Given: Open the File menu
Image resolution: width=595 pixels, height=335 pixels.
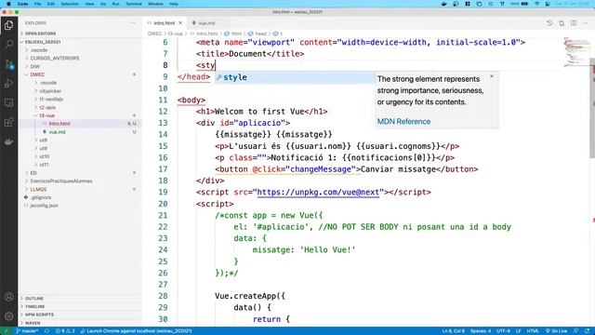Looking at the screenshot, I should pyautogui.click(x=37, y=4).
